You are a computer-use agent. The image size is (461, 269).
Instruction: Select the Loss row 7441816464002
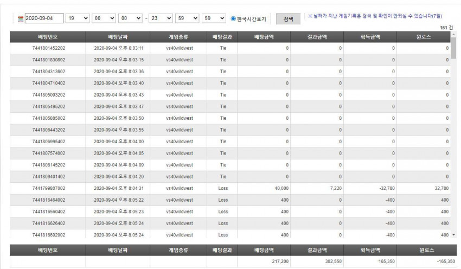coord(230,200)
